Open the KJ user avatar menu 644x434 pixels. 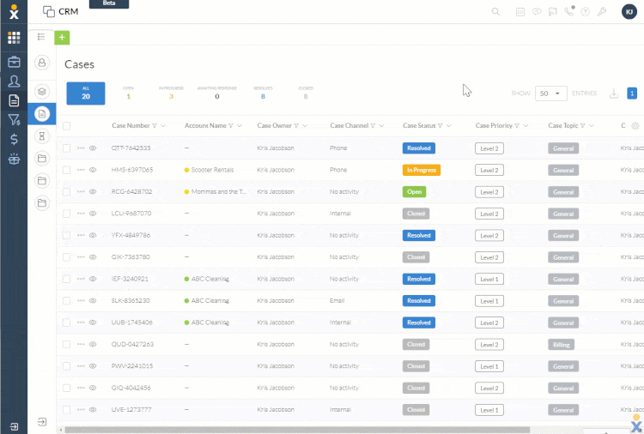tap(629, 12)
